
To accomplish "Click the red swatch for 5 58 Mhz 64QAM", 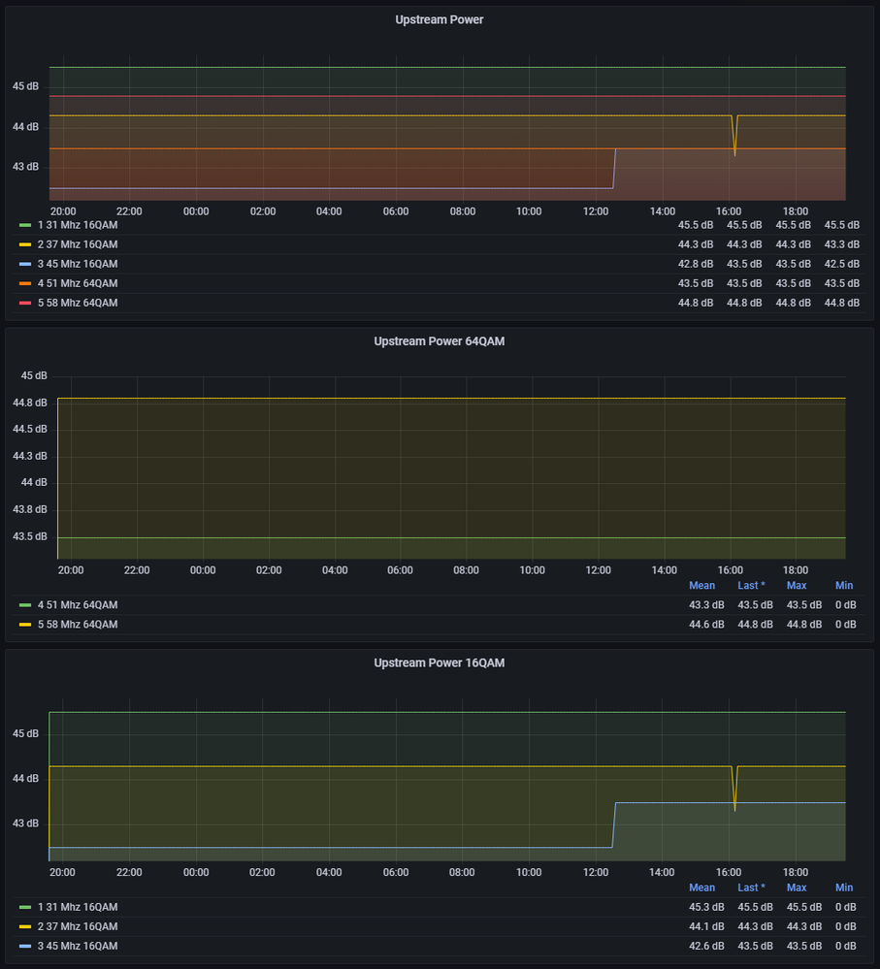I will click(25, 303).
